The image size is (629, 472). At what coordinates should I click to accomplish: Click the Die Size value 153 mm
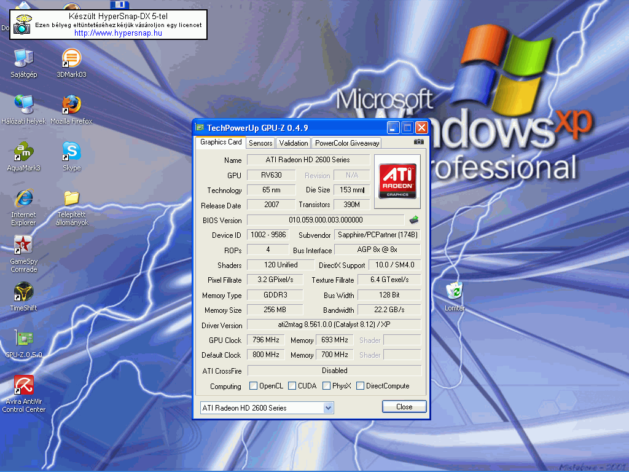coord(352,190)
